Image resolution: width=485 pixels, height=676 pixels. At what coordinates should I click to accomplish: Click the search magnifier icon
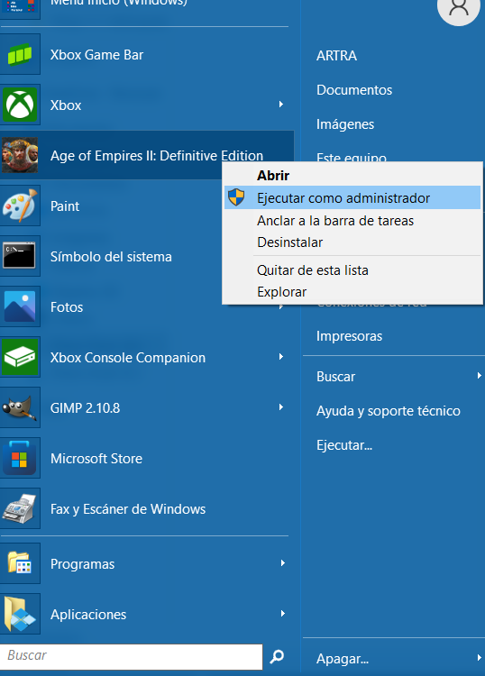click(x=277, y=656)
